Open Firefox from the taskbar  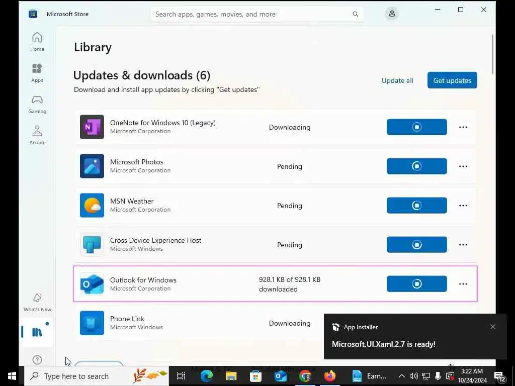pyautogui.click(x=330, y=376)
